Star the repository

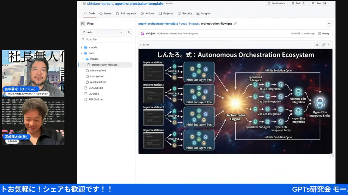(316, 3)
